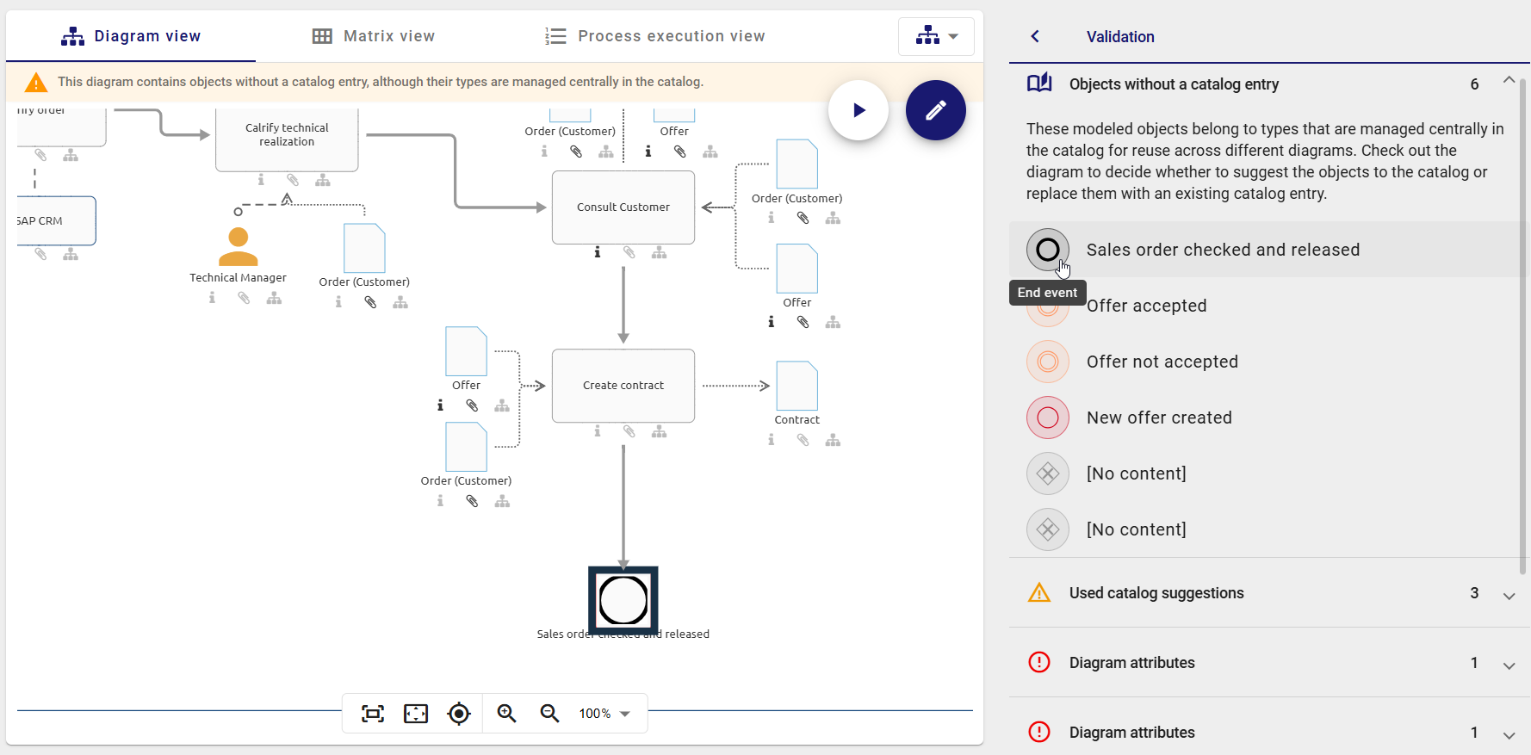Click the second [No content] gateway icon
Image resolution: width=1531 pixels, height=755 pixels.
click(1048, 529)
